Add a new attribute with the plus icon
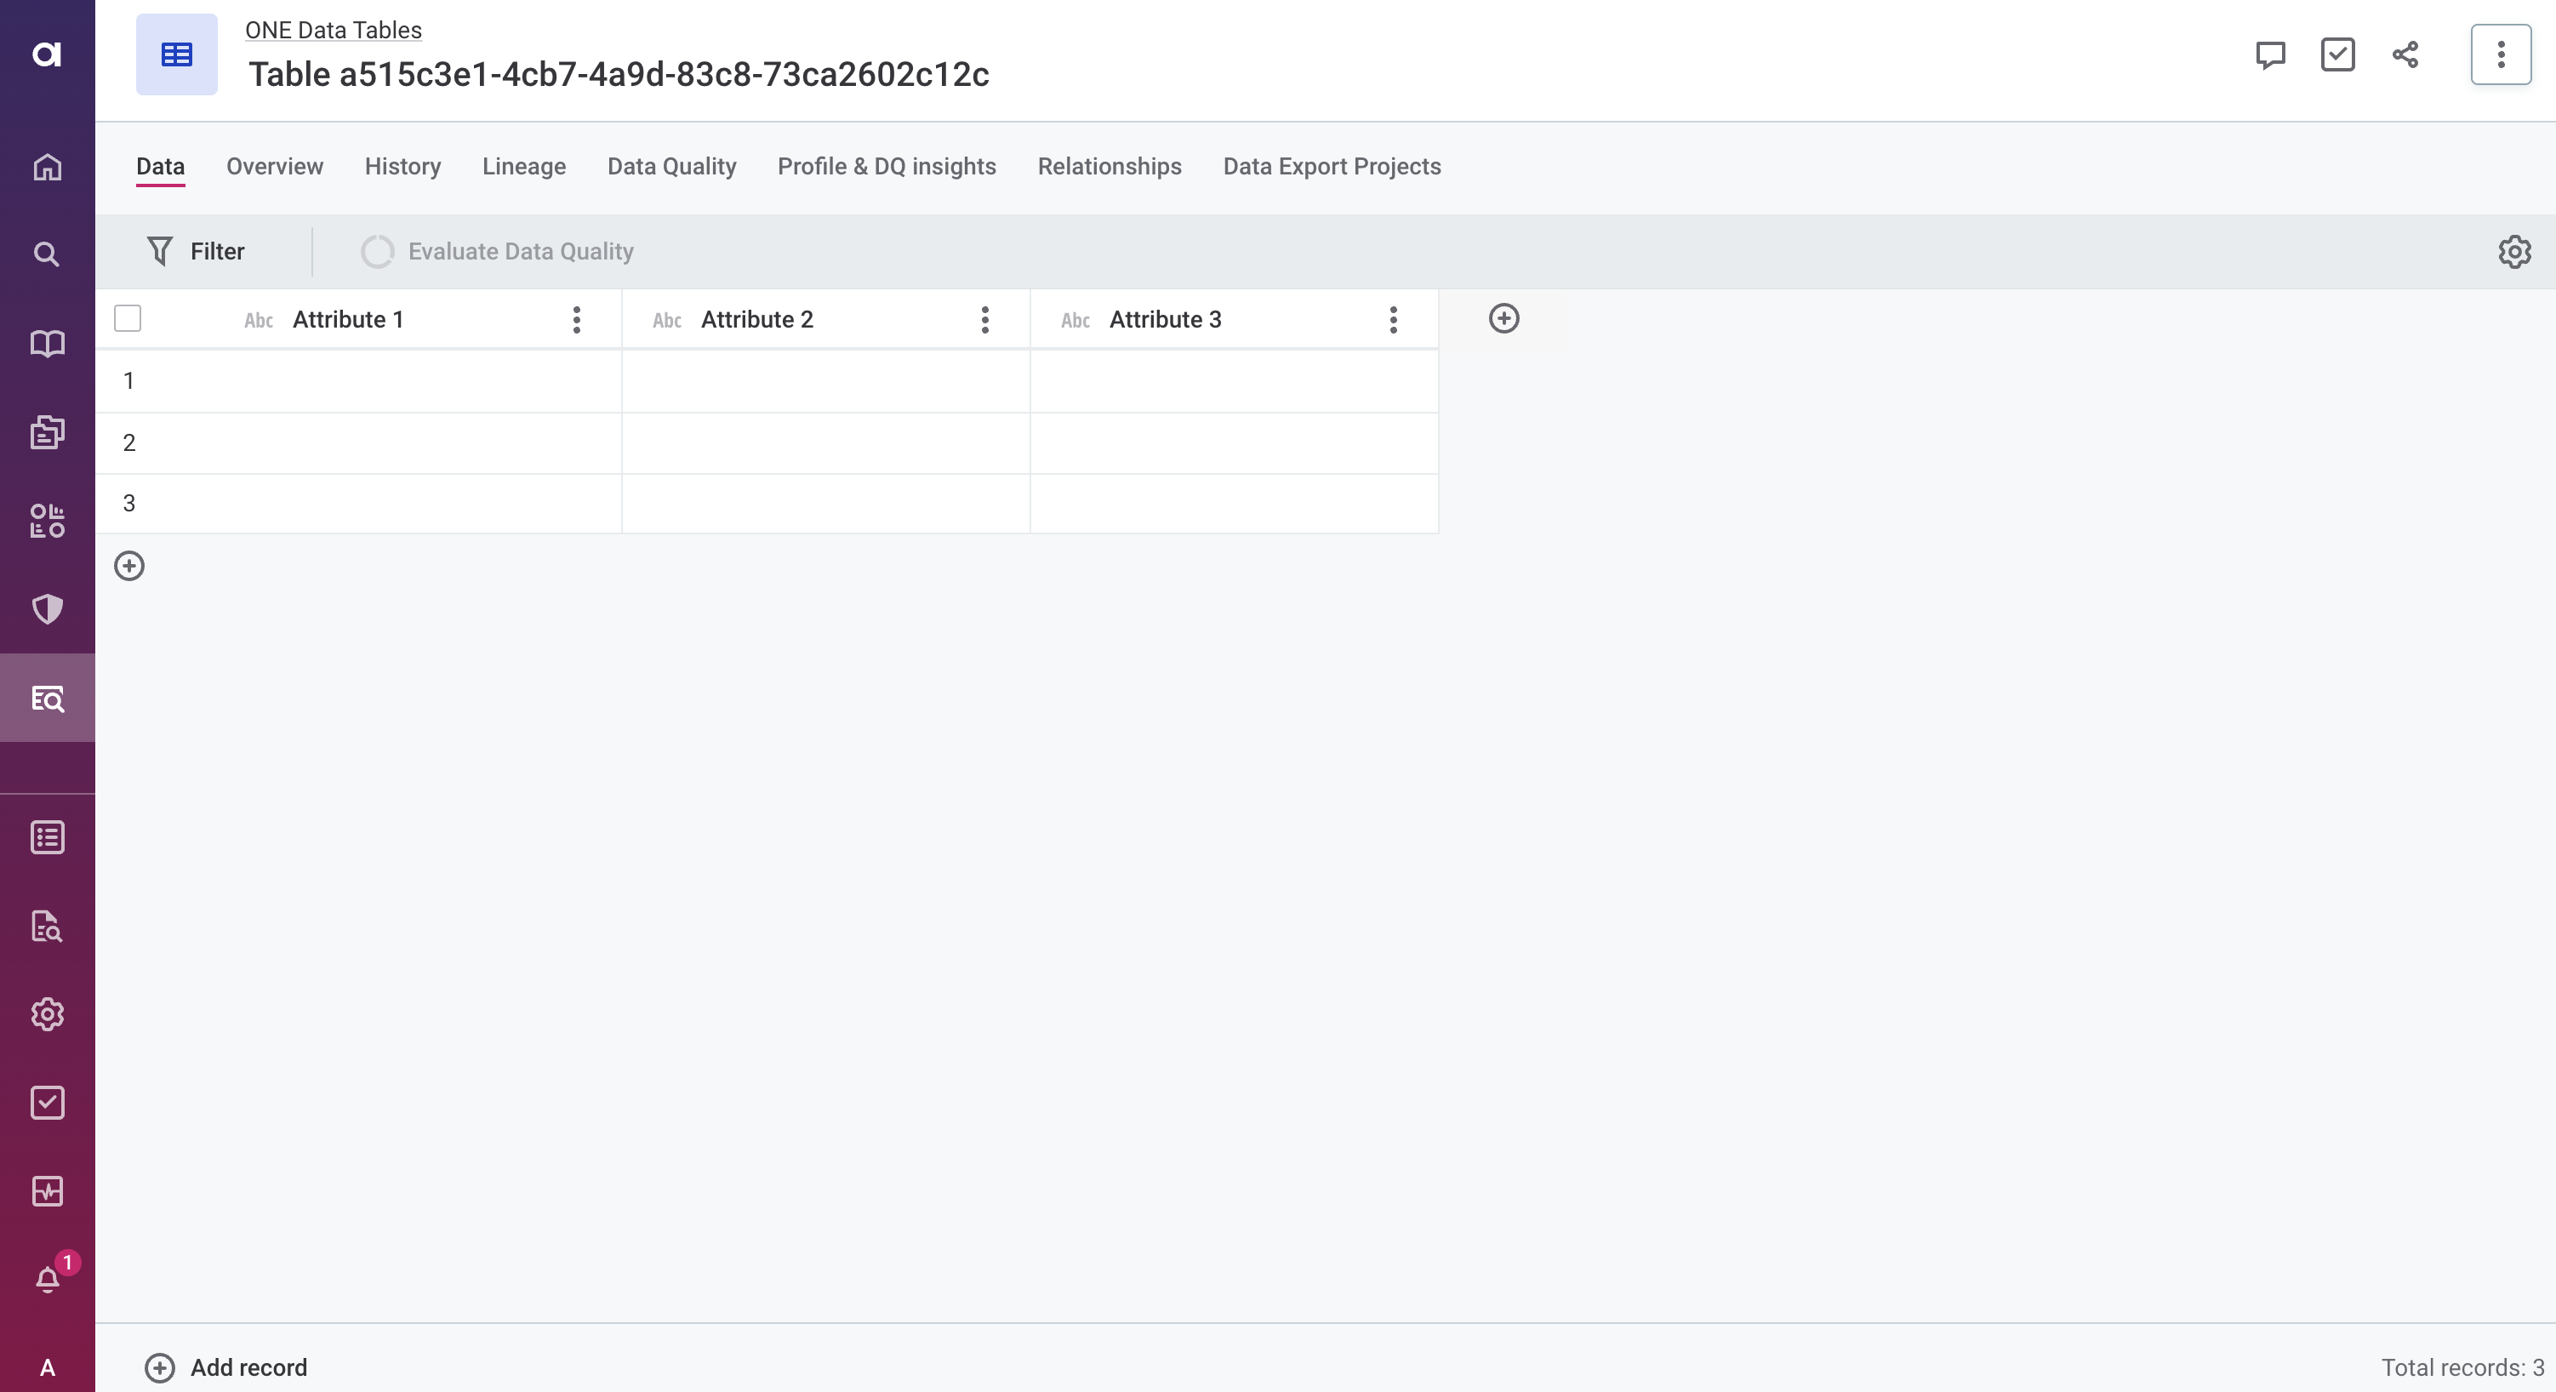The height and width of the screenshot is (1392, 2556). click(x=1503, y=318)
